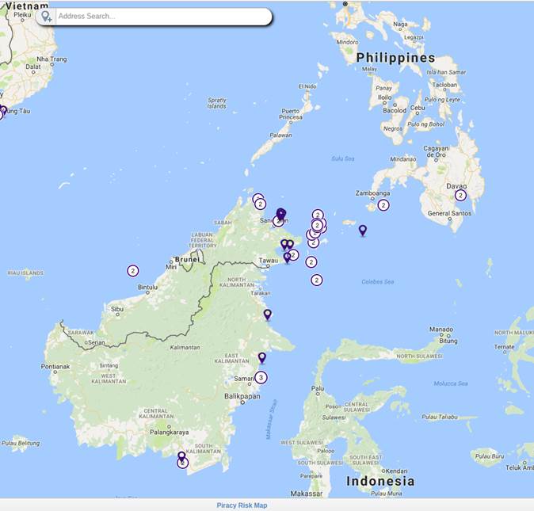Click the dark pin marker at Sandakan
534x511 pixels.
(280, 214)
